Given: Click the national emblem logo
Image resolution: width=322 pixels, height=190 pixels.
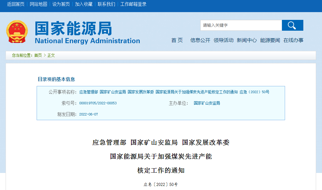Looking at the screenshot, I should [x=17, y=32].
